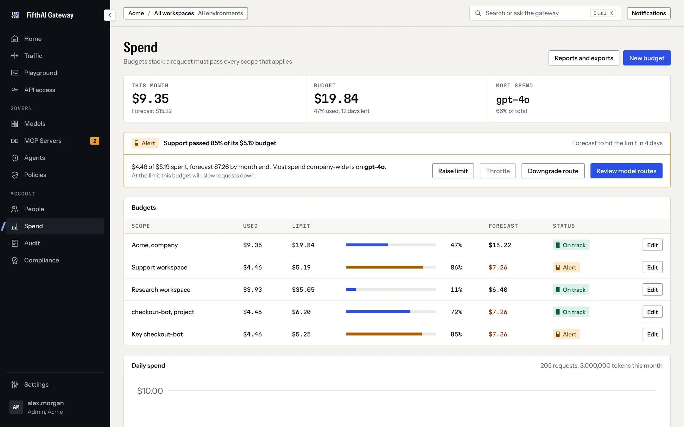Click Downgrade route
684x427 pixels.
pyautogui.click(x=553, y=171)
